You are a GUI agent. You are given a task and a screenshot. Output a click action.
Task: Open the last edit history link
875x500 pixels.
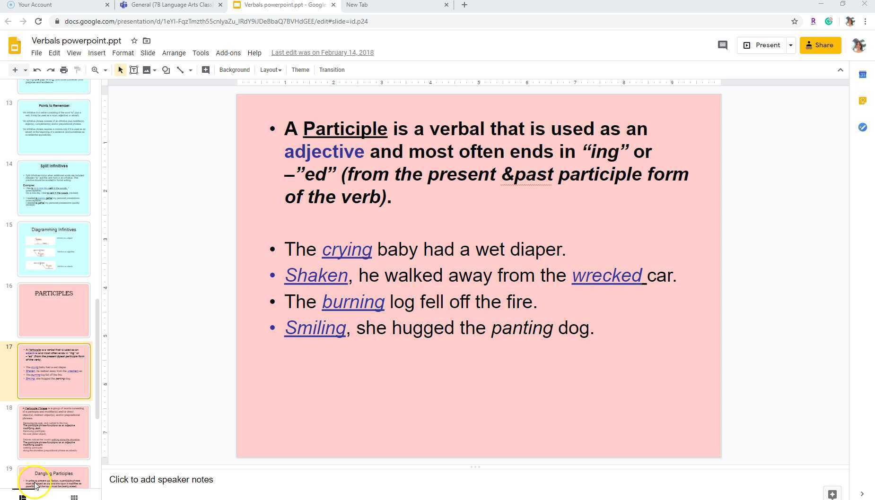point(322,52)
